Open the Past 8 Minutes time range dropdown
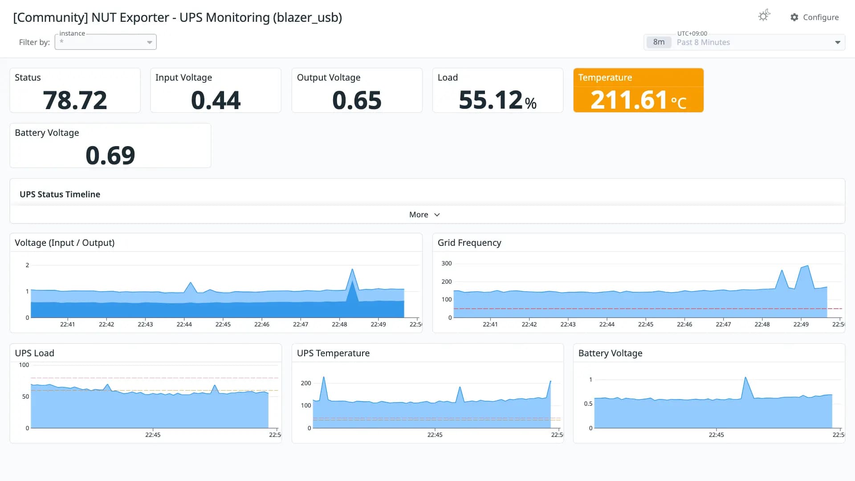 (x=744, y=42)
